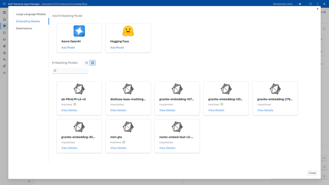The width and height of the screenshot is (329, 185).
Task: Click the code brackets icon in sidebar
Action: pyautogui.click(x=4, y=73)
